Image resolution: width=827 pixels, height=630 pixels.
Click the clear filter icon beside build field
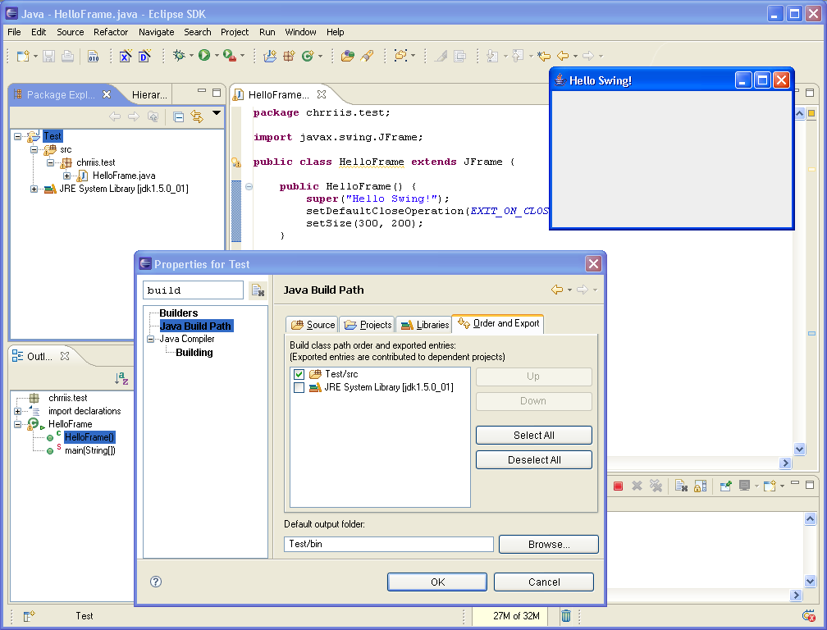258,290
